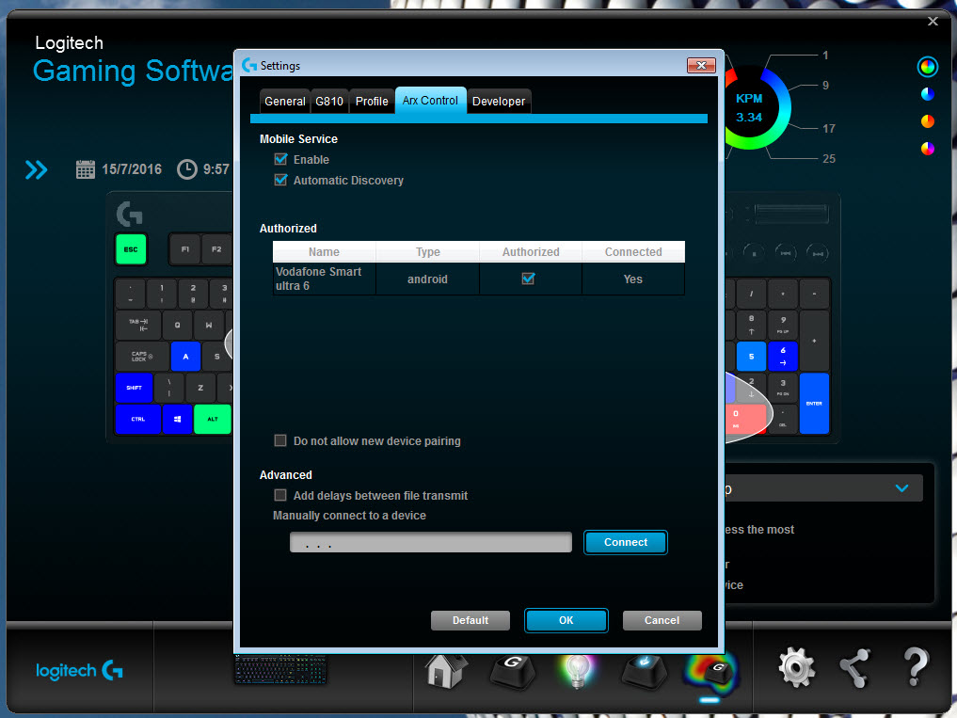Click the Authorized column header
The width and height of the screenshot is (957, 718).
pos(531,251)
